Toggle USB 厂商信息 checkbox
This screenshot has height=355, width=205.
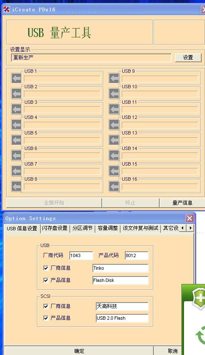(x=46, y=268)
